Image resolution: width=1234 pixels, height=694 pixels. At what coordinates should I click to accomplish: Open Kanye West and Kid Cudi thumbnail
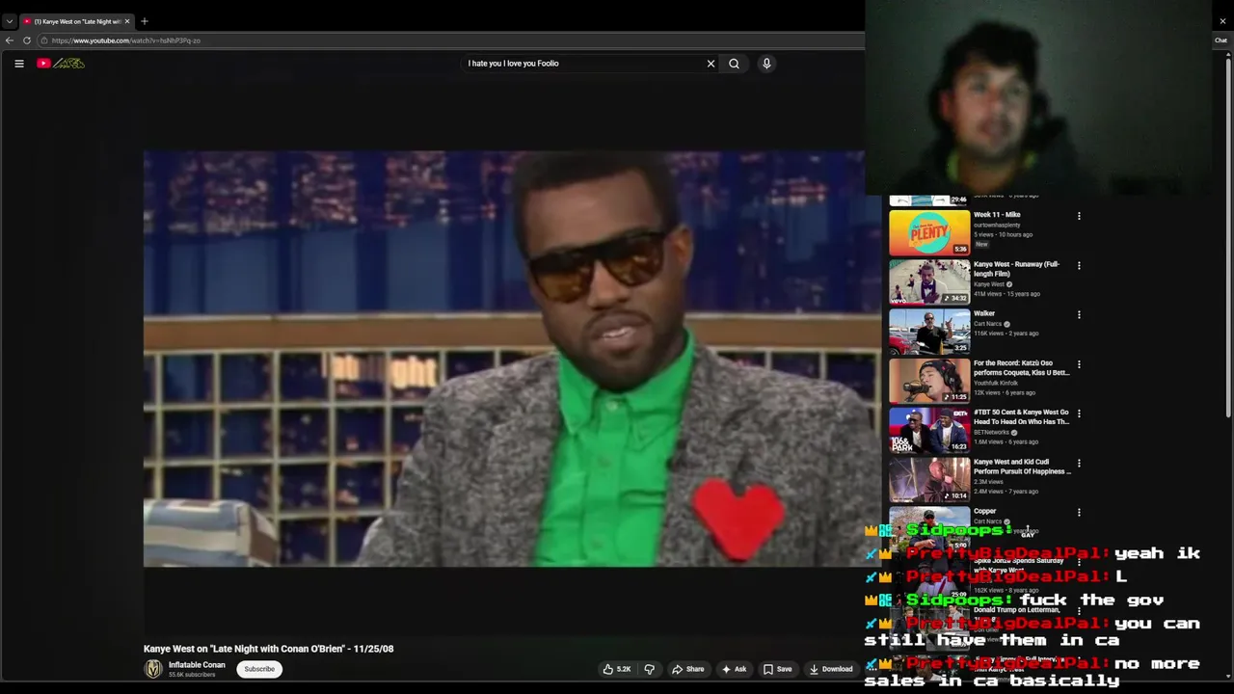click(x=929, y=479)
